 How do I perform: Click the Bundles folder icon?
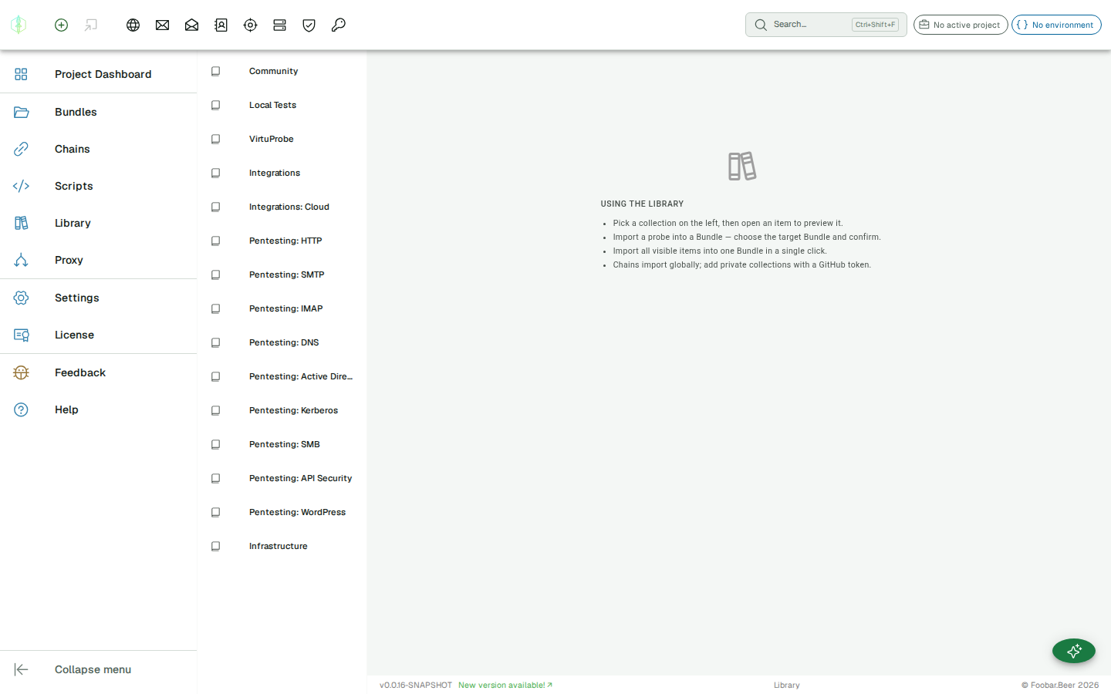pyautogui.click(x=21, y=112)
